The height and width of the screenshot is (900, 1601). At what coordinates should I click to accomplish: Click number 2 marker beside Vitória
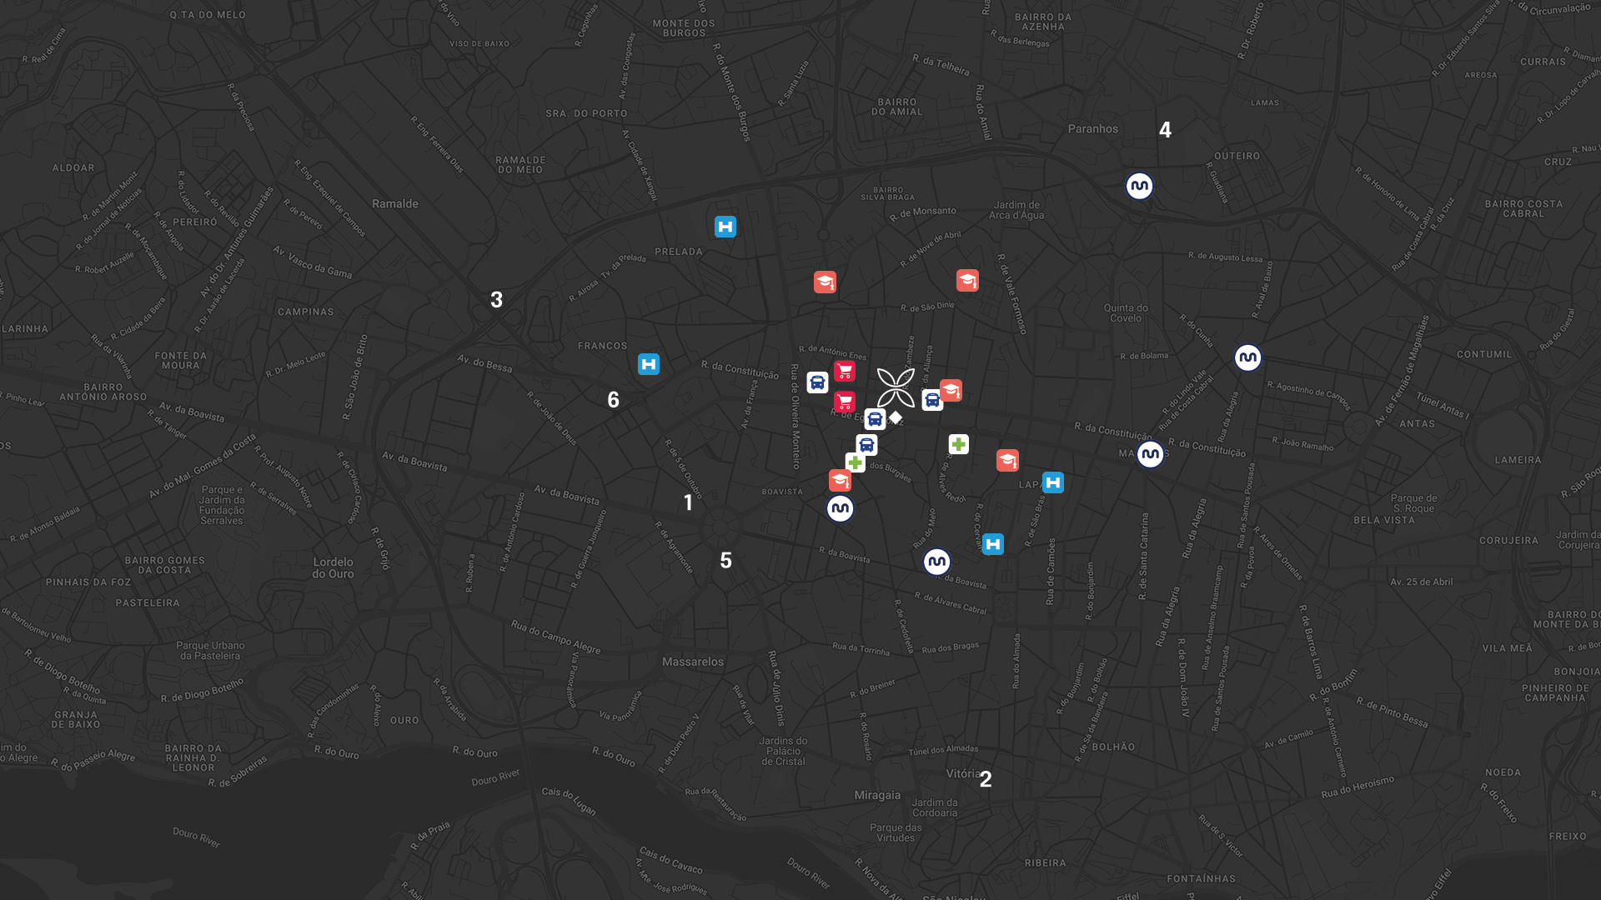point(986,779)
